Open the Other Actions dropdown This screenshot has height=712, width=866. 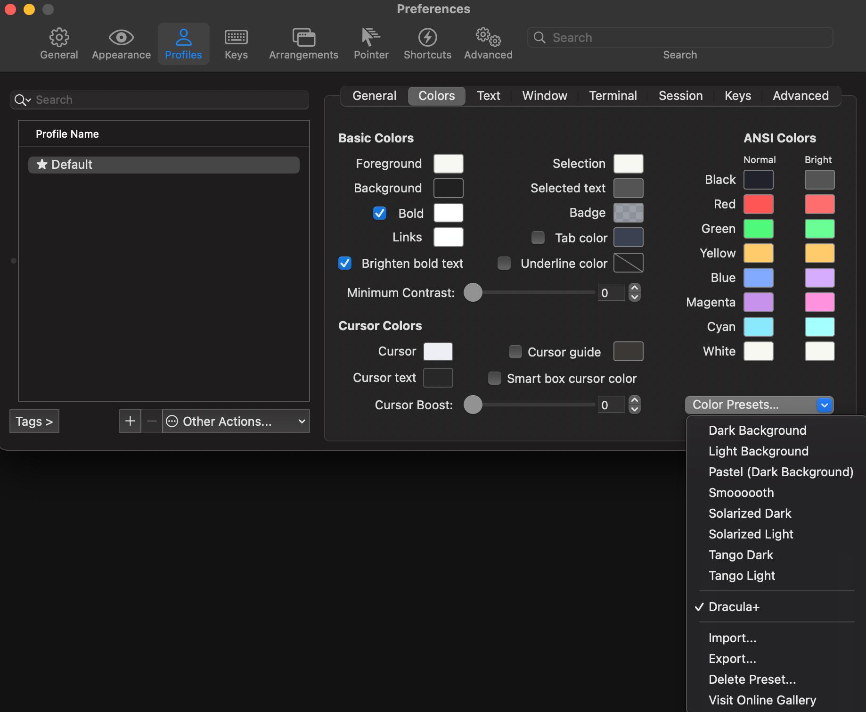click(236, 421)
